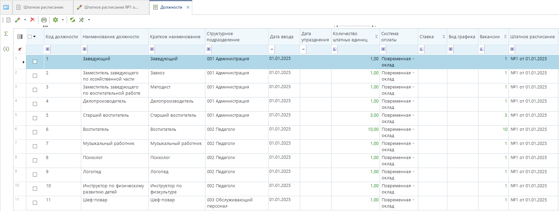Screen dimensions: 559x211
Task: Open the gear settings dropdown arrow
Action: click(x=63, y=20)
